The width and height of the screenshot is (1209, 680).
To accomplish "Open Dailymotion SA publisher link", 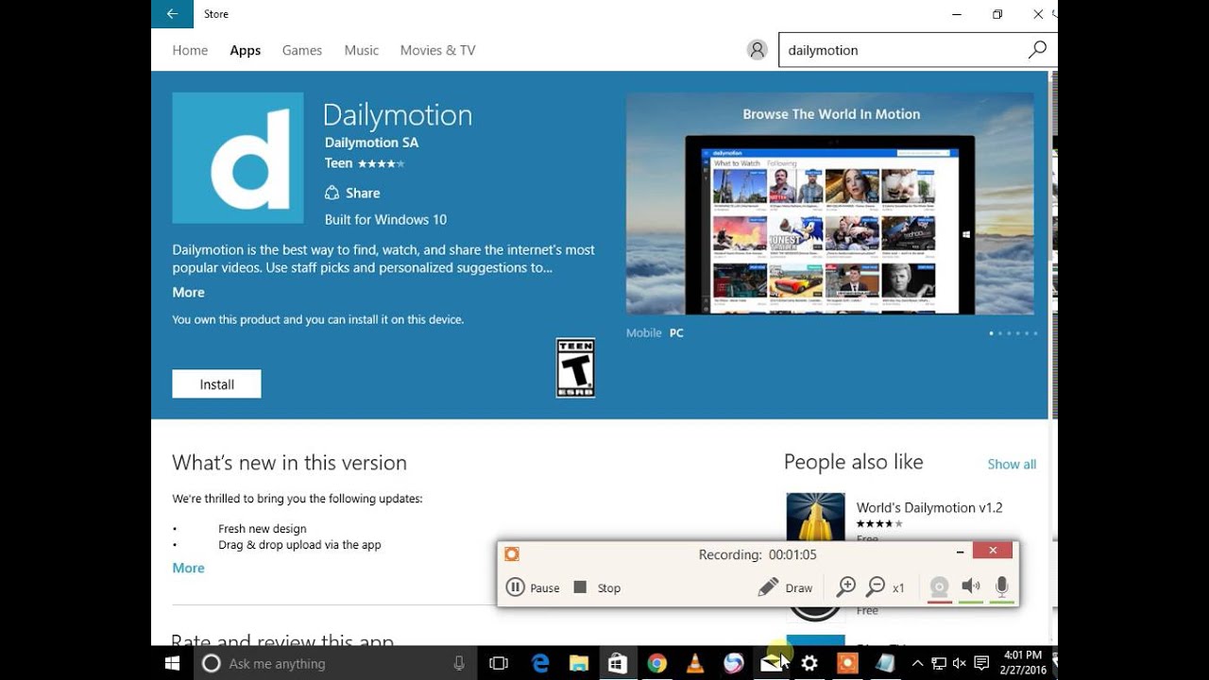I will 371,143.
